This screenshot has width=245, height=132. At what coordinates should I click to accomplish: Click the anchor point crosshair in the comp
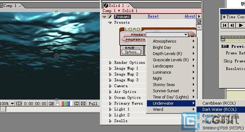click(x=57, y=56)
